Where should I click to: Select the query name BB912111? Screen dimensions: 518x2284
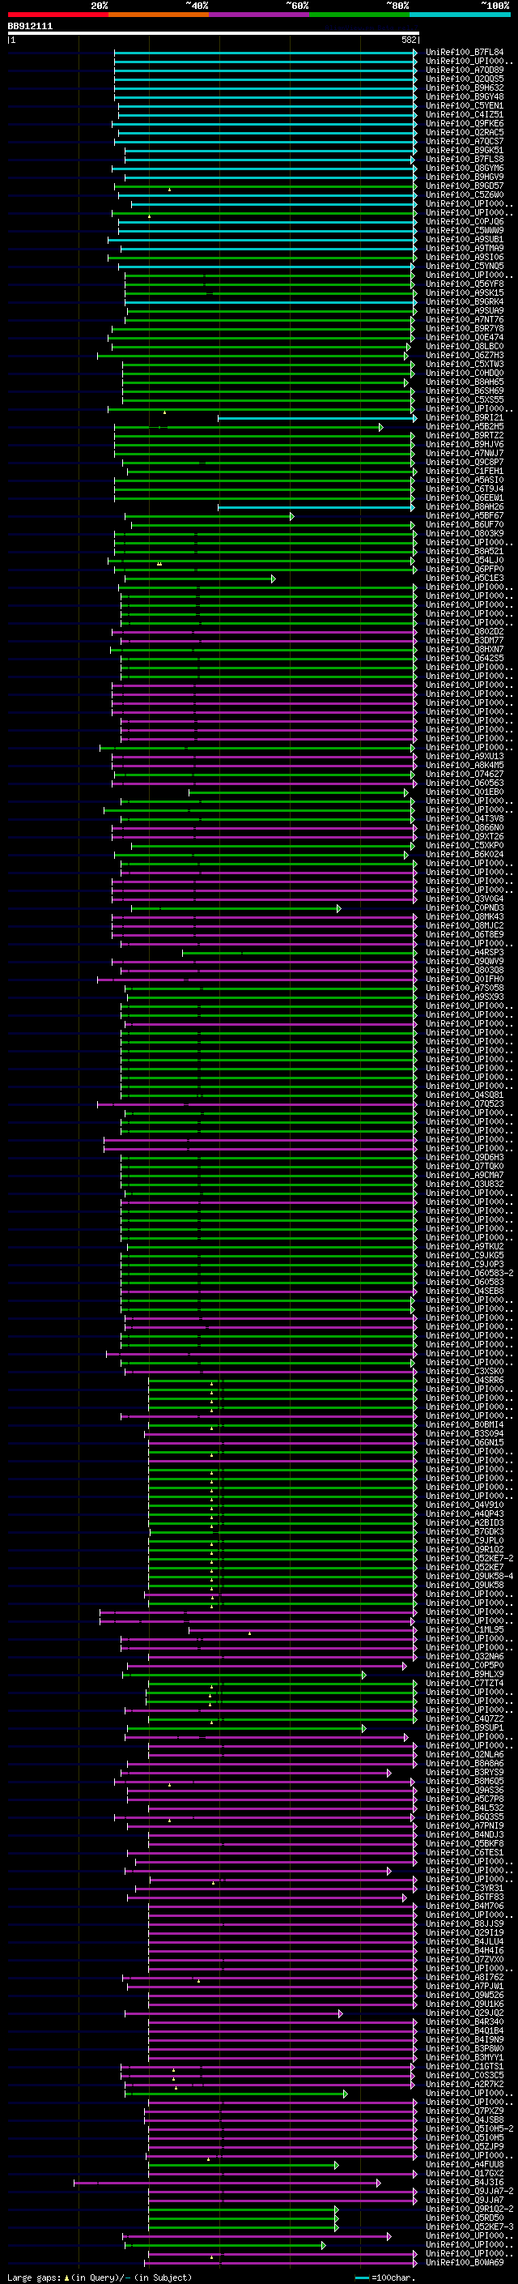30,26
